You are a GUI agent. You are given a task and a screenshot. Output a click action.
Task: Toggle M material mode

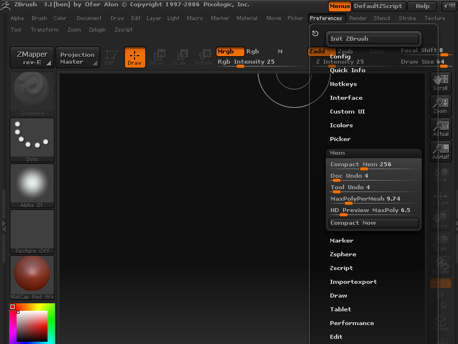click(280, 52)
